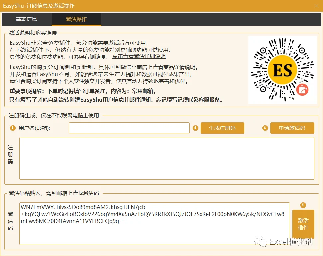Click yellow ES logo in QR center
Screen dimensions: 323x256
coord(282,70)
